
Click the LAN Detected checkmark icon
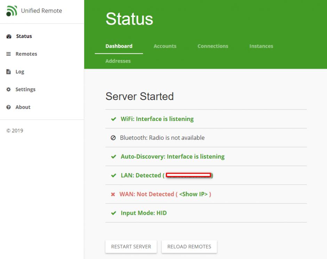(x=114, y=176)
